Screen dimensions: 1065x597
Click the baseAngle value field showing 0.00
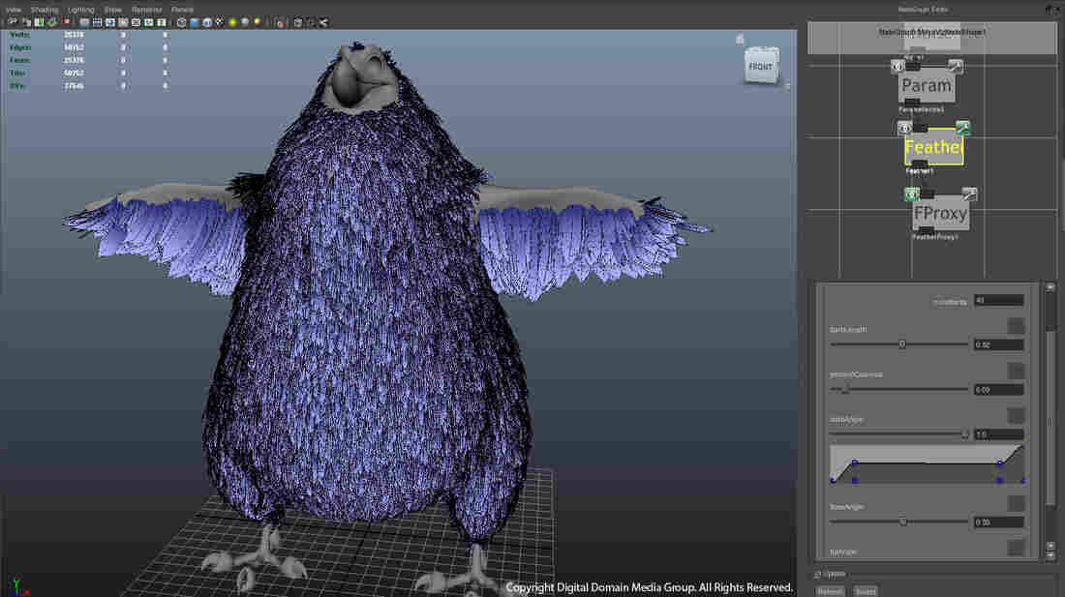click(998, 522)
